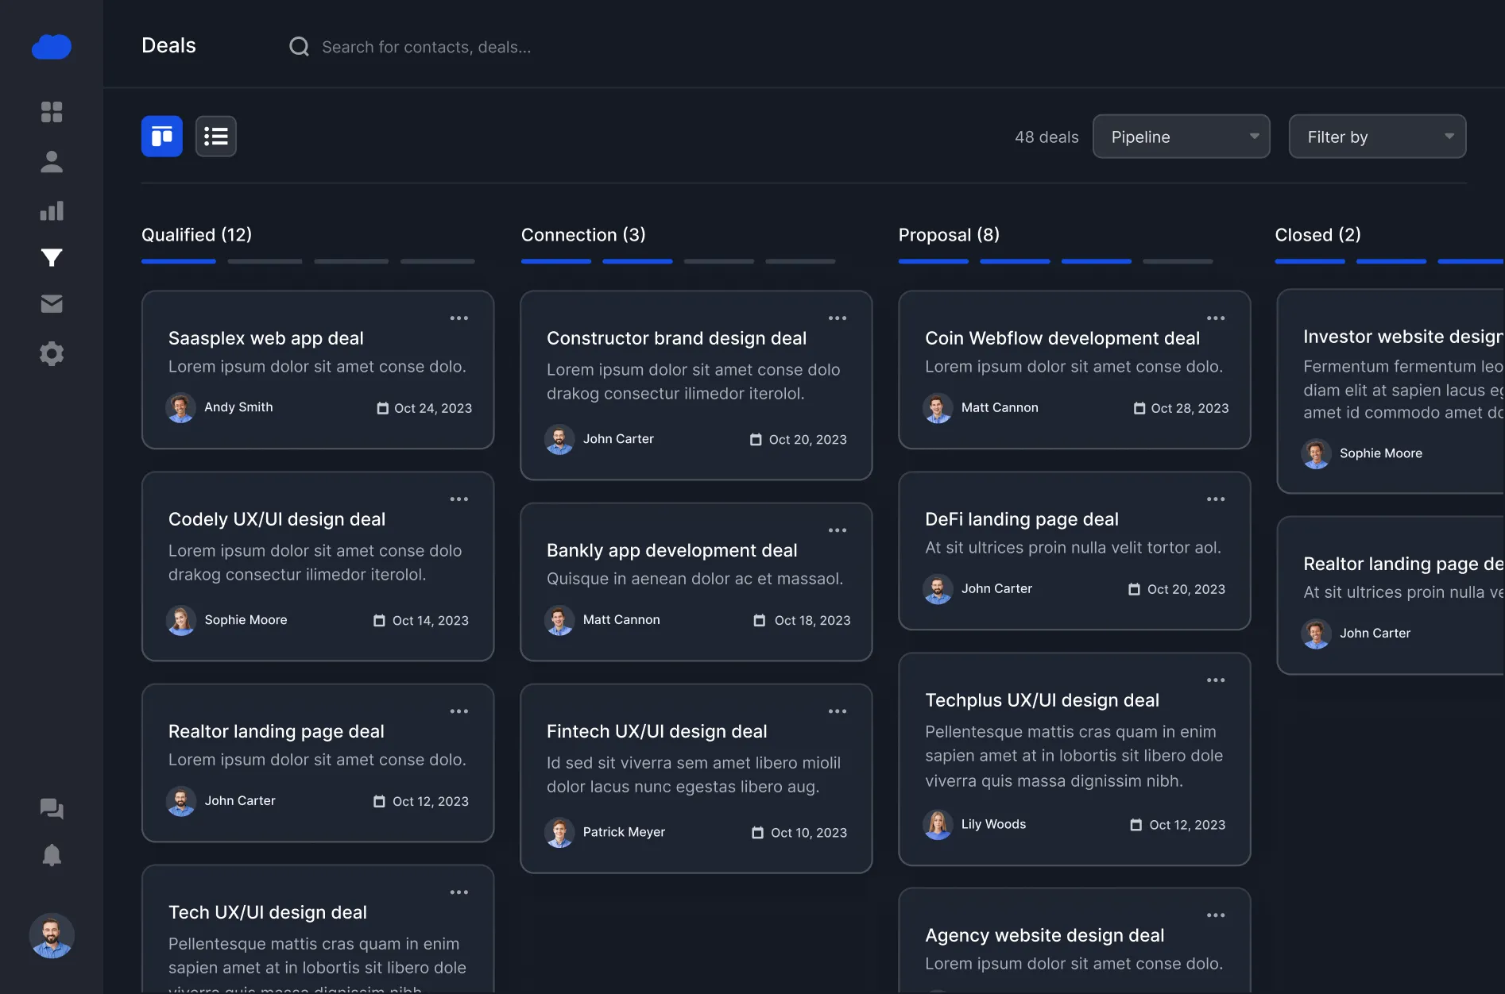Switch to list view
Viewport: 1505px width, 994px height.
click(x=216, y=137)
